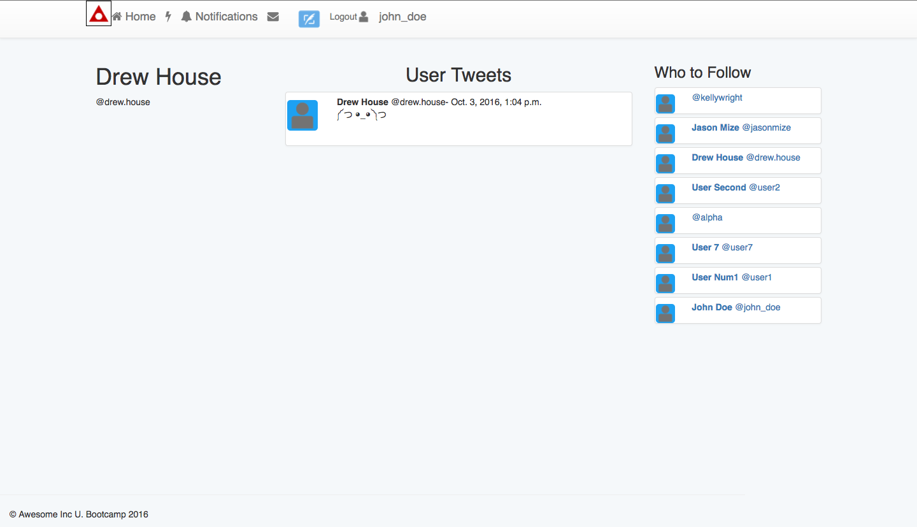Click the avatar in Drew House's tweet

tap(302, 115)
